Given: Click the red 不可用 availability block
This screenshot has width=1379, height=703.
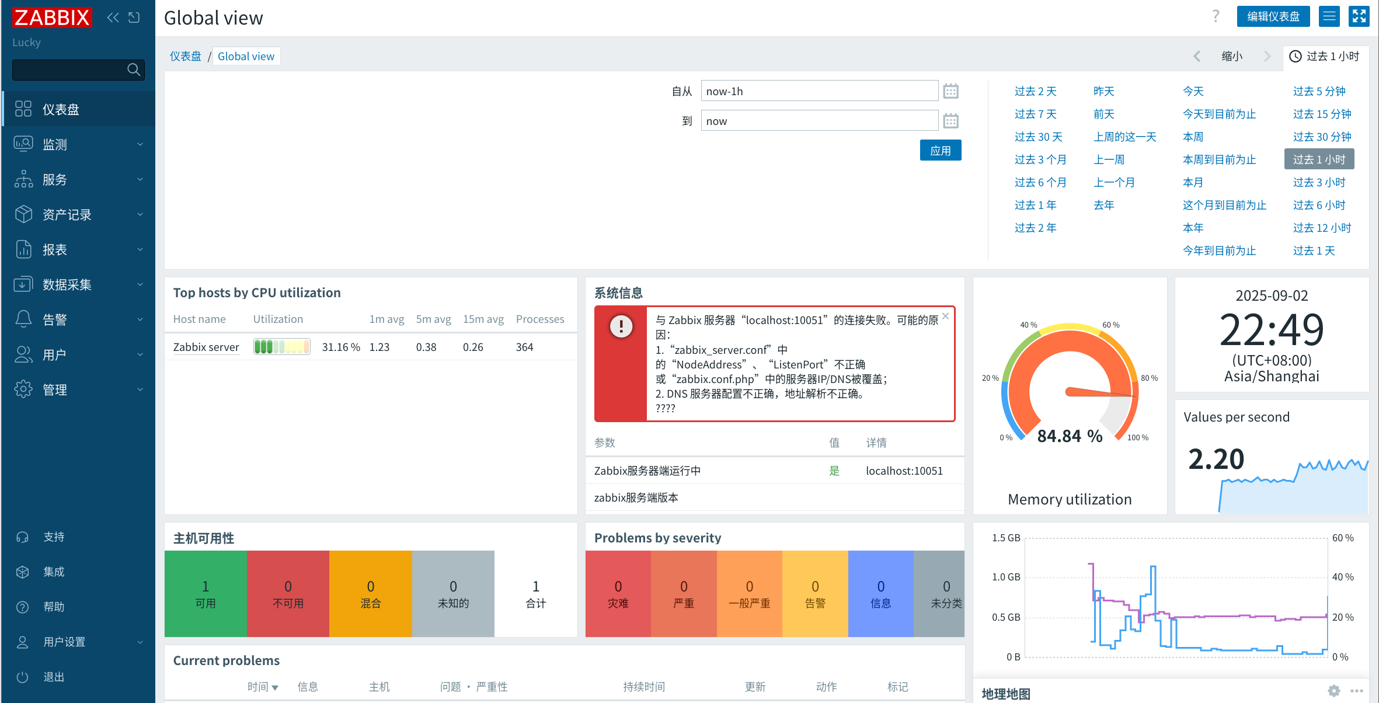Looking at the screenshot, I should (x=288, y=594).
